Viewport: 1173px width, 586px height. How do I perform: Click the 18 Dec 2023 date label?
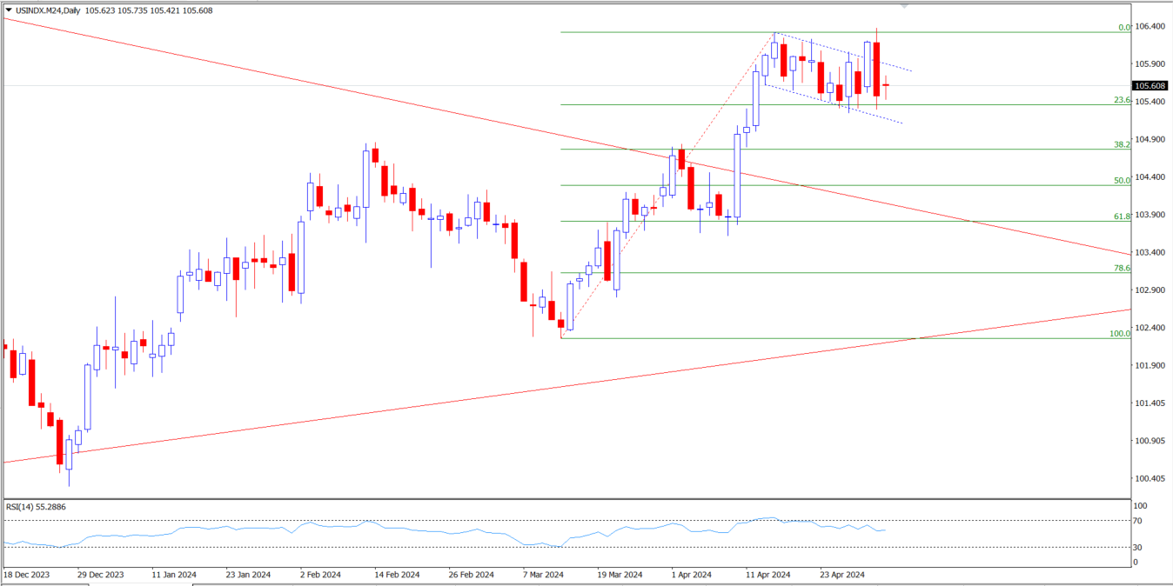pos(27,575)
